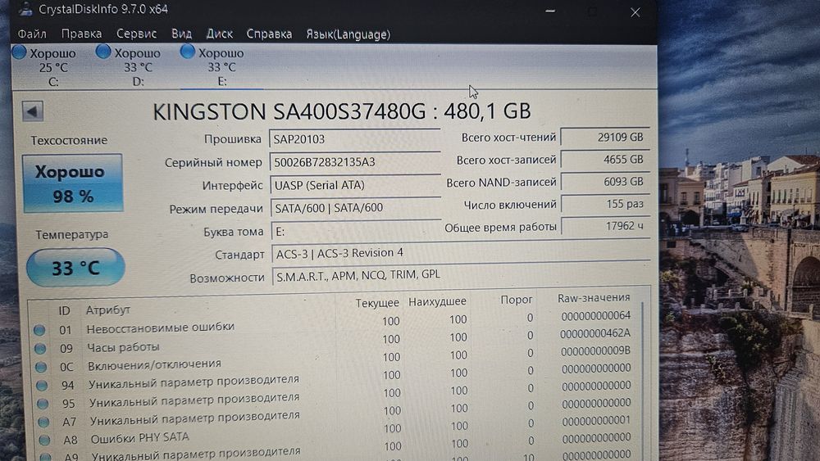Open the Язык(Language) menu
The height and width of the screenshot is (461, 820).
348,34
